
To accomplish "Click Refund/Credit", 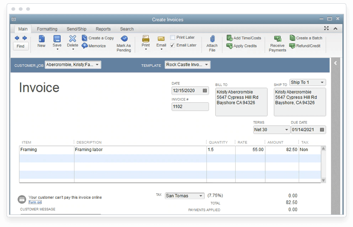I will 305,46.
